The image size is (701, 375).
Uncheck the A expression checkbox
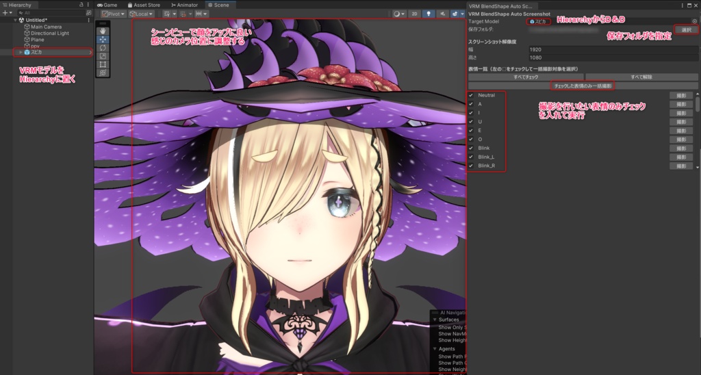click(x=471, y=104)
